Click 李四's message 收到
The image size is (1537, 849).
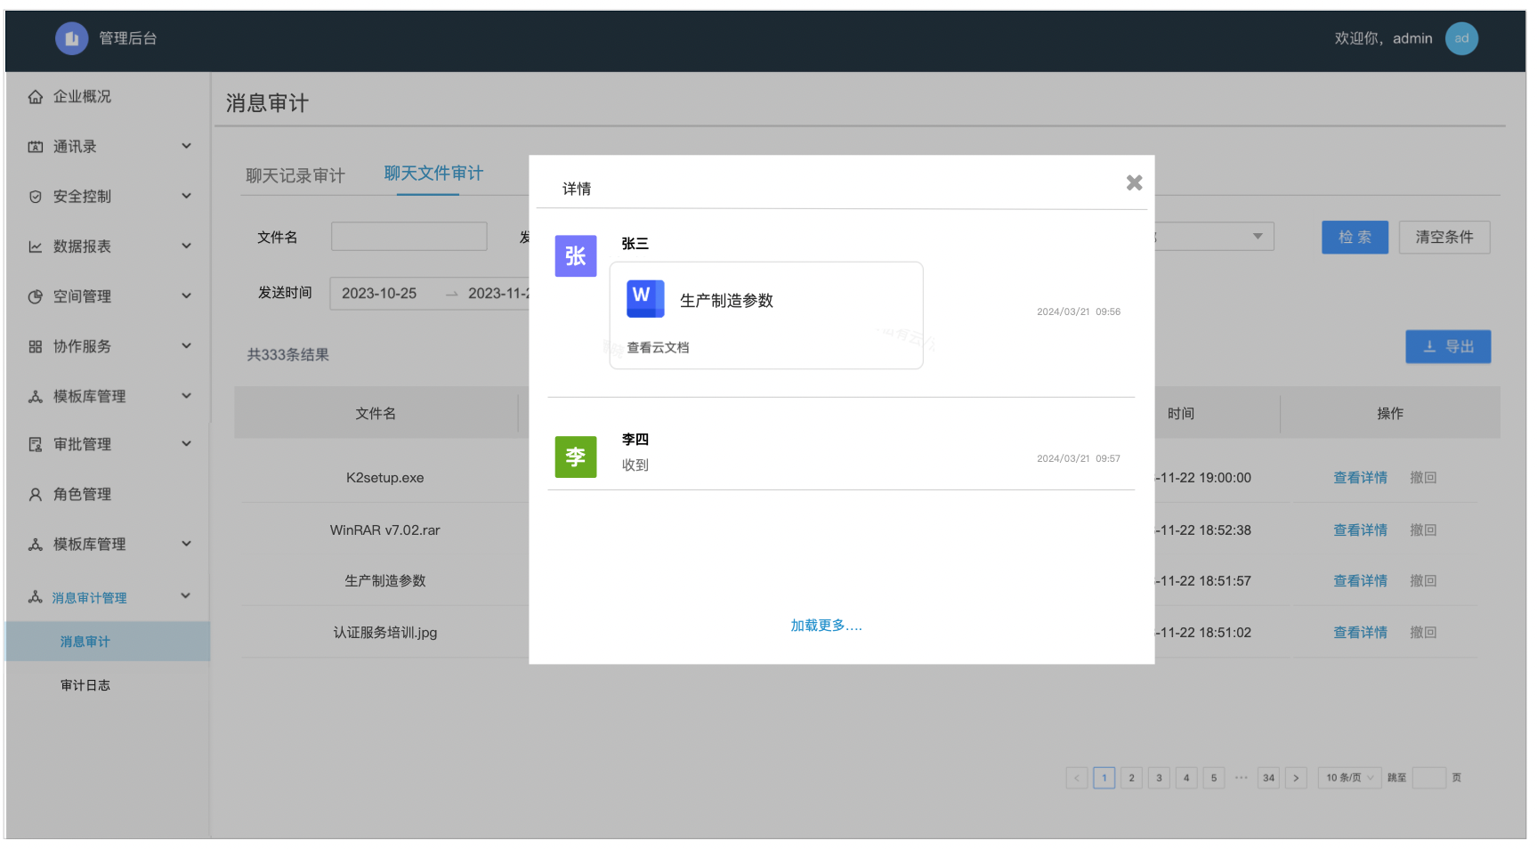click(x=635, y=465)
